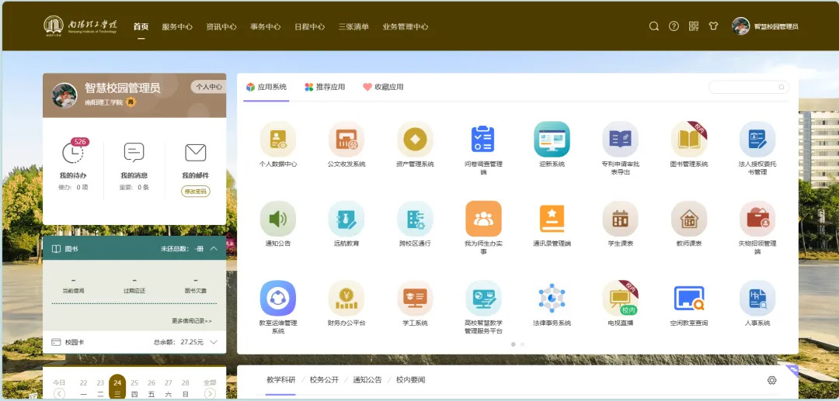Open the 资产管理系统 icon
Viewport: 839px width, 401px height.
click(x=415, y=140)
